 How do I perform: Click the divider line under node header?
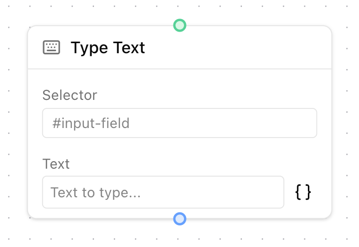pos(179,69)
